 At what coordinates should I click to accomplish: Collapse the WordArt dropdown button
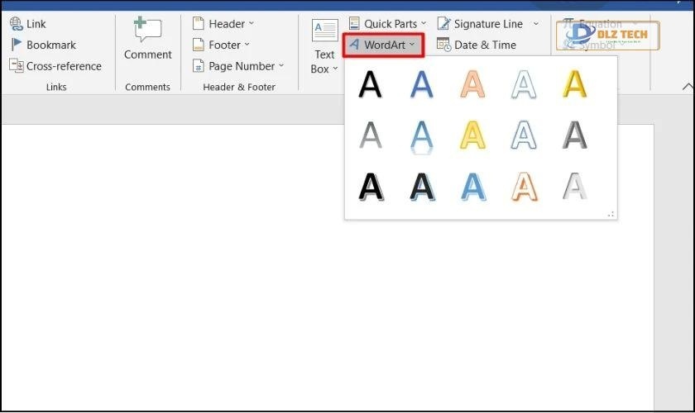[x=383, y=45]
